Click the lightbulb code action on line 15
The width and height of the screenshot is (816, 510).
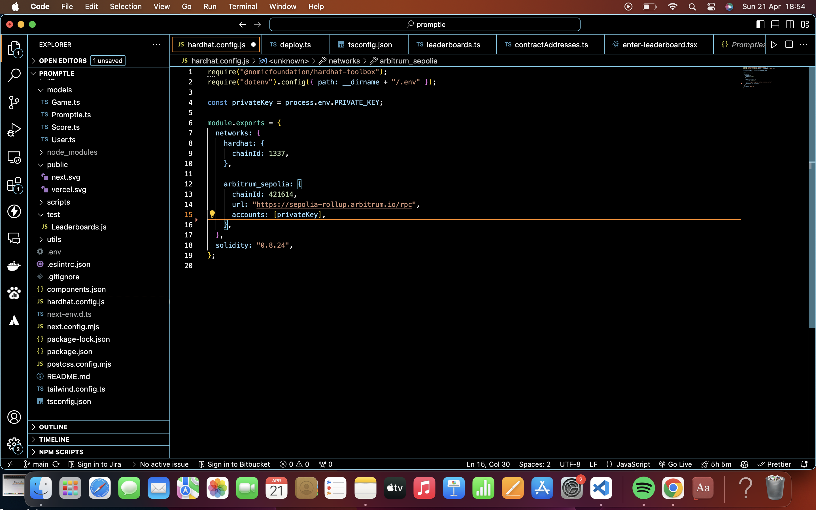(x=212, y=214)
